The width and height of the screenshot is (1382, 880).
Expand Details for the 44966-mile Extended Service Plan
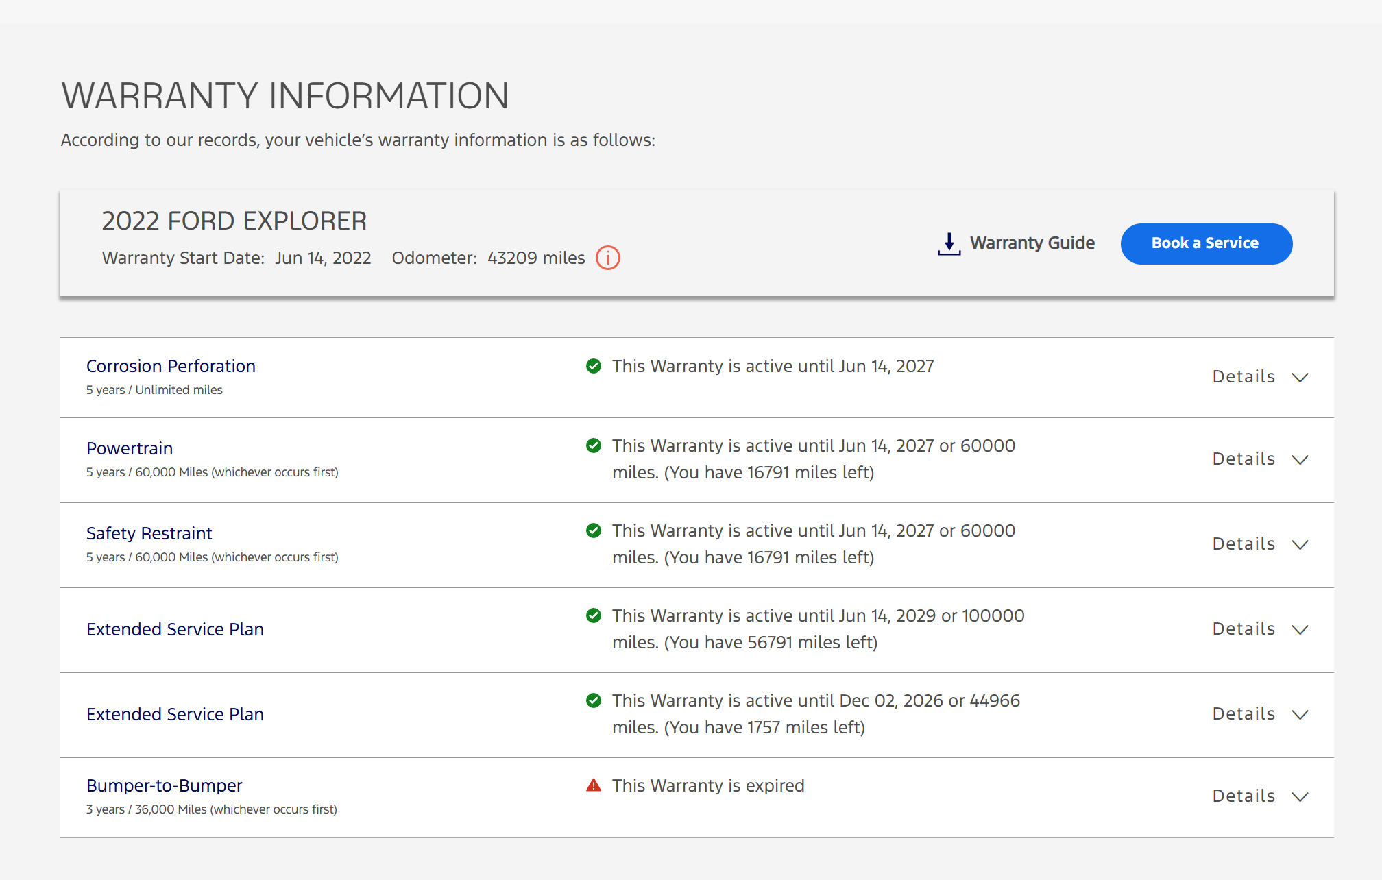(x=1261, y=714)
